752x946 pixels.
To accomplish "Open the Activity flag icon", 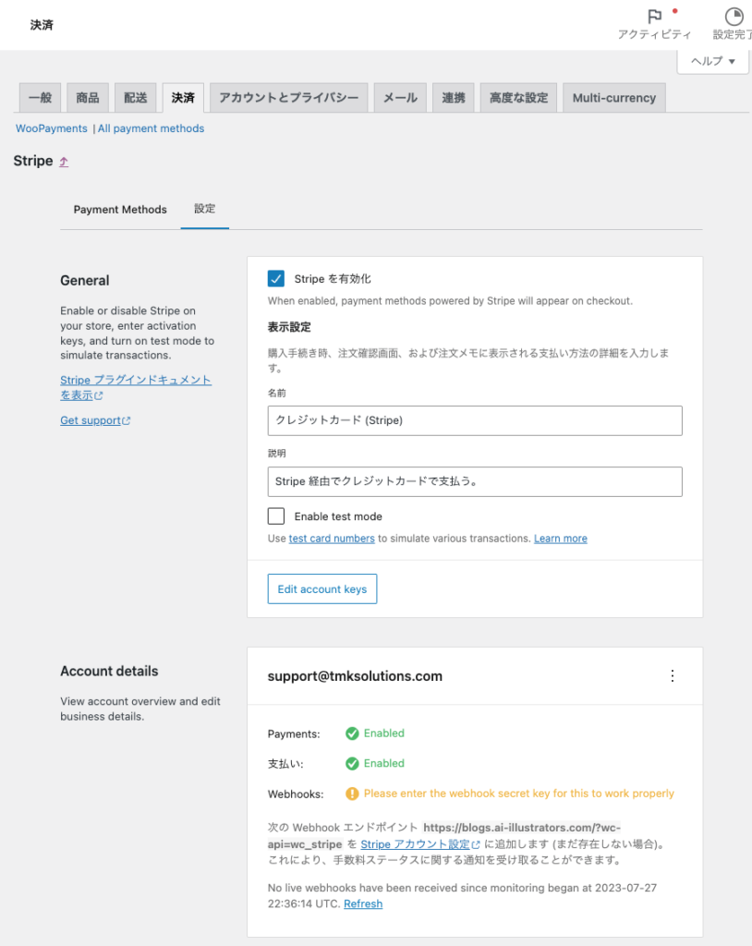I will [x=654, y=17].
